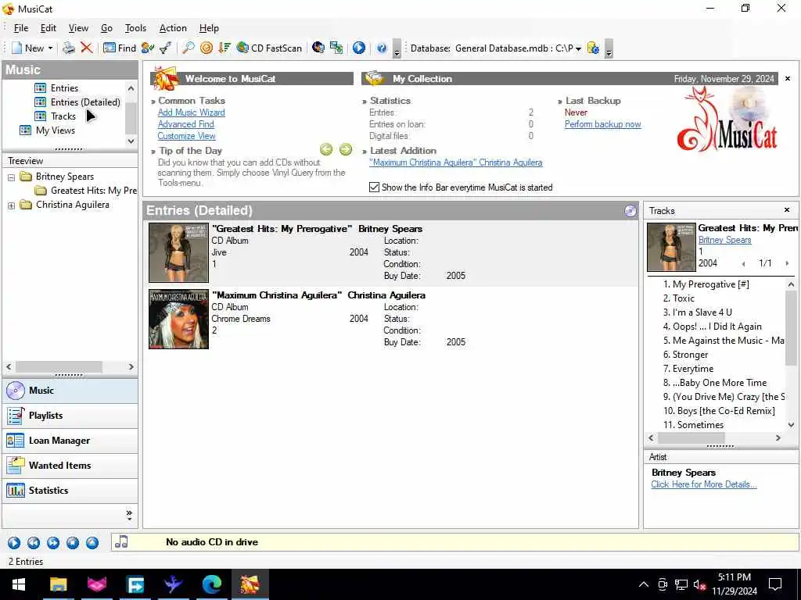801x600 pixels.
Task: Start CD FastScan from toolbar
Action: (x=269, y=48)
